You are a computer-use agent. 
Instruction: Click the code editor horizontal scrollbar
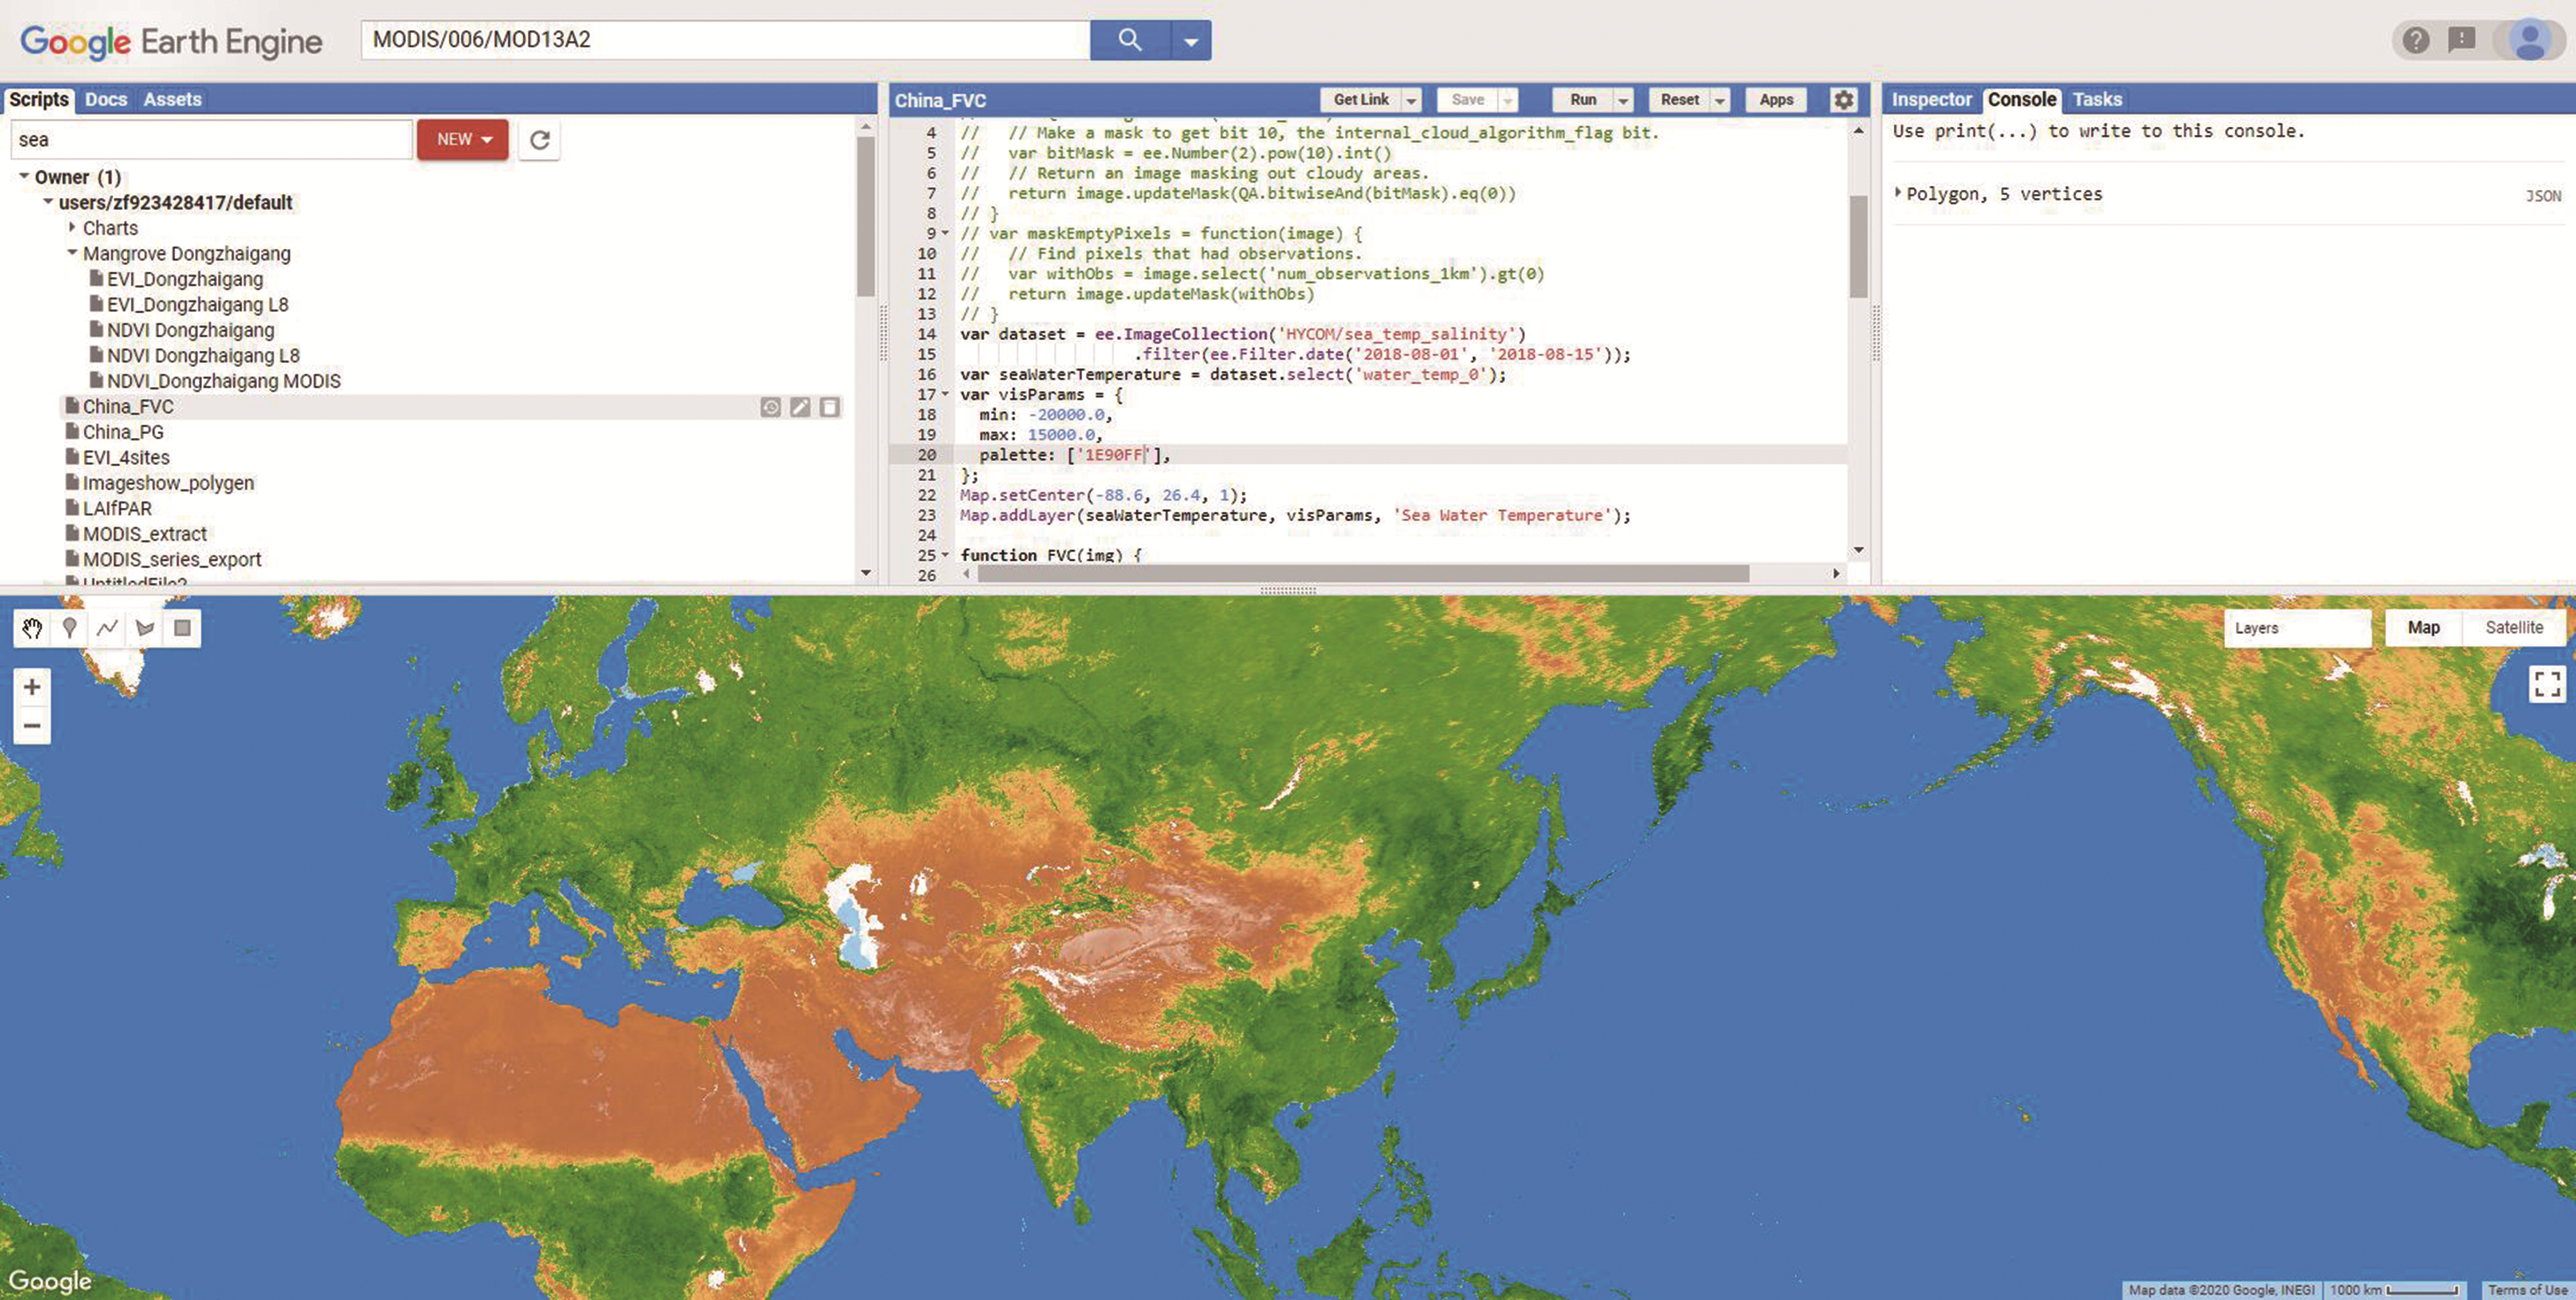click(x=1362, y=574)
